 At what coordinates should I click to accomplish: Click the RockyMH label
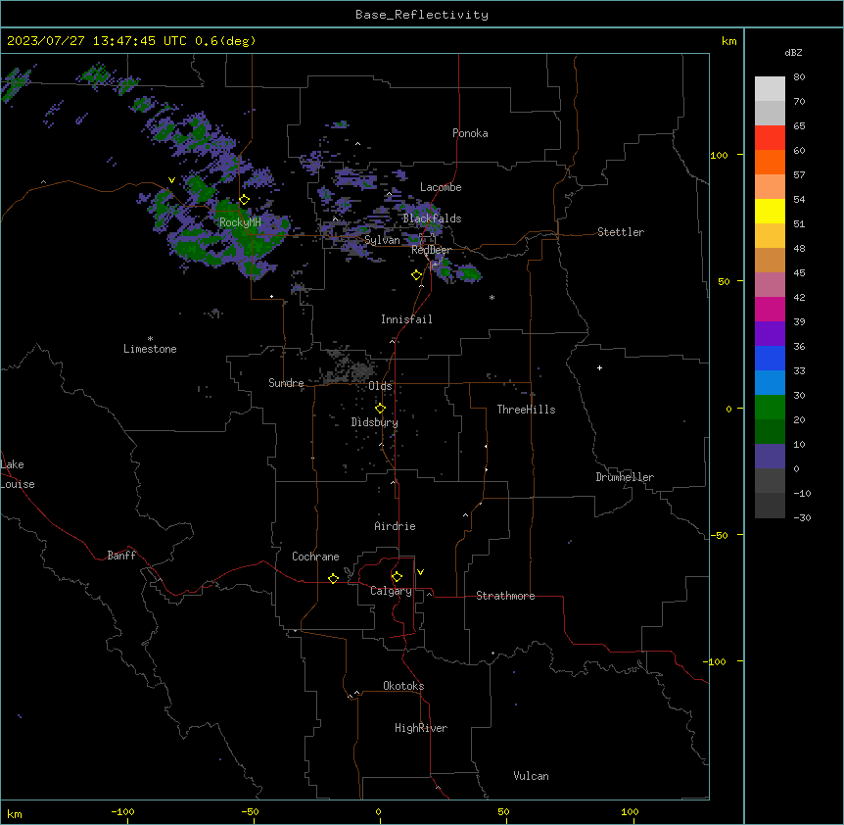[x=240, y=221]
